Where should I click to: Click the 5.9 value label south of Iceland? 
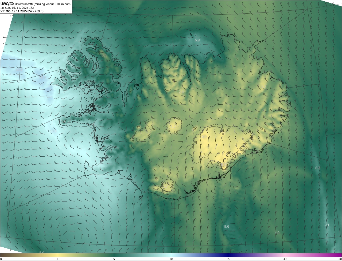(x=227, y=227)
